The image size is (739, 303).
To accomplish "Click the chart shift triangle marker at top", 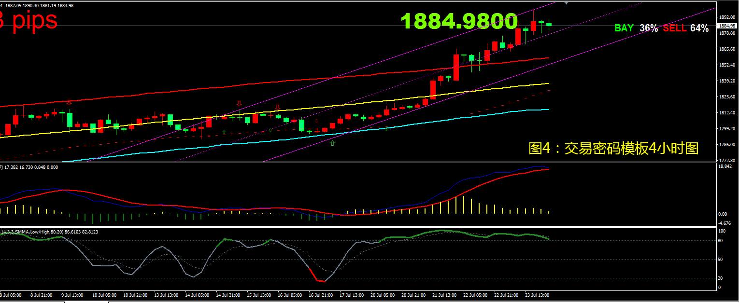I will click(567, 2).
